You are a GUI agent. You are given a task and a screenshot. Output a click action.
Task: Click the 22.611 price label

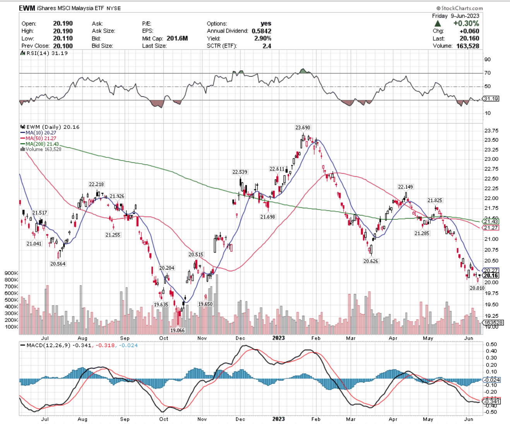(277, 169)
